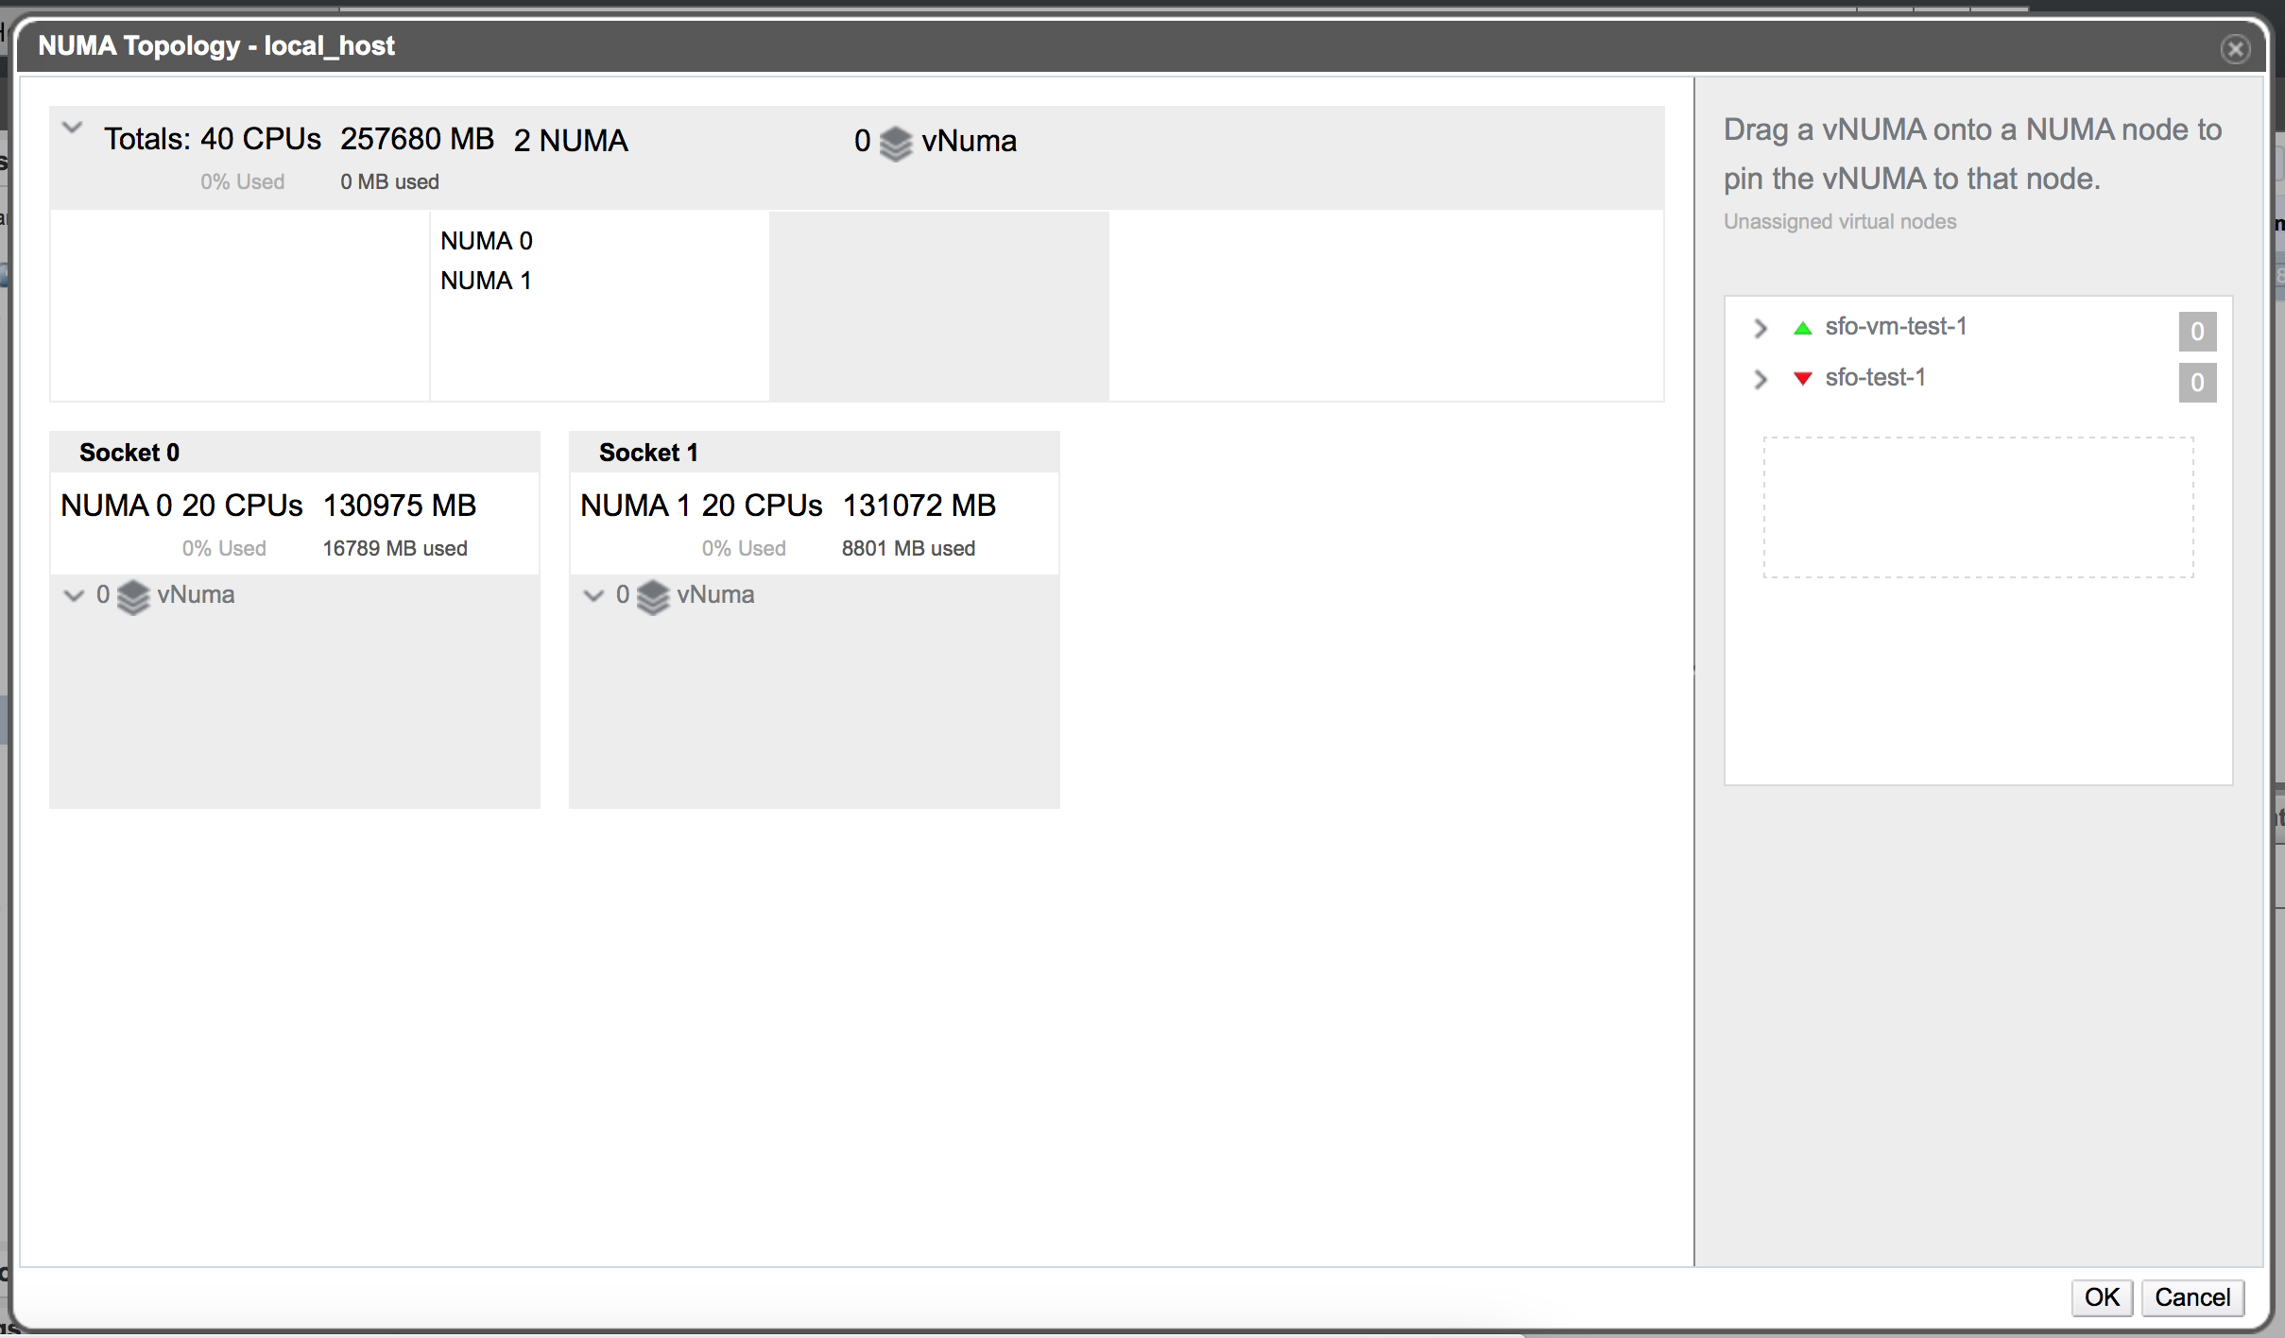Expand the sfo-test-1 virtual machine node

[1760, 379]
